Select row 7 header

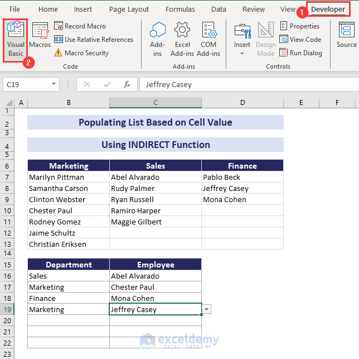pyautogui.click(x=7, y=177)
